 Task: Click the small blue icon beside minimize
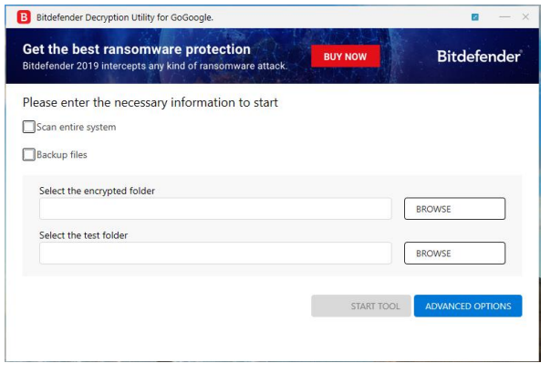pyautogui.click(x=475, y=17)
